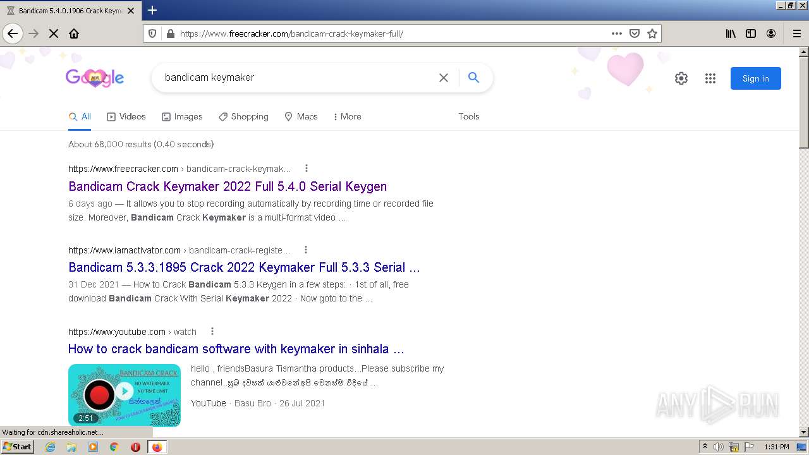Click About 68,000 results text
Screen dimensions: 809x455
(141, 144)
